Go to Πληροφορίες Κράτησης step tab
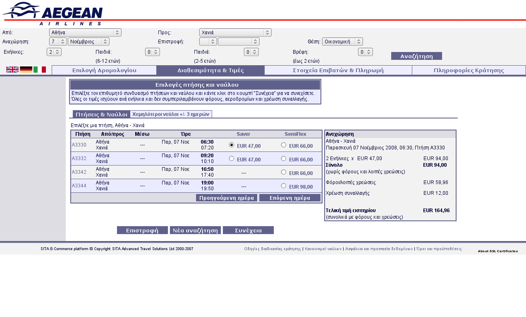Screen dimensions: 526x317 tap(469, 70)
